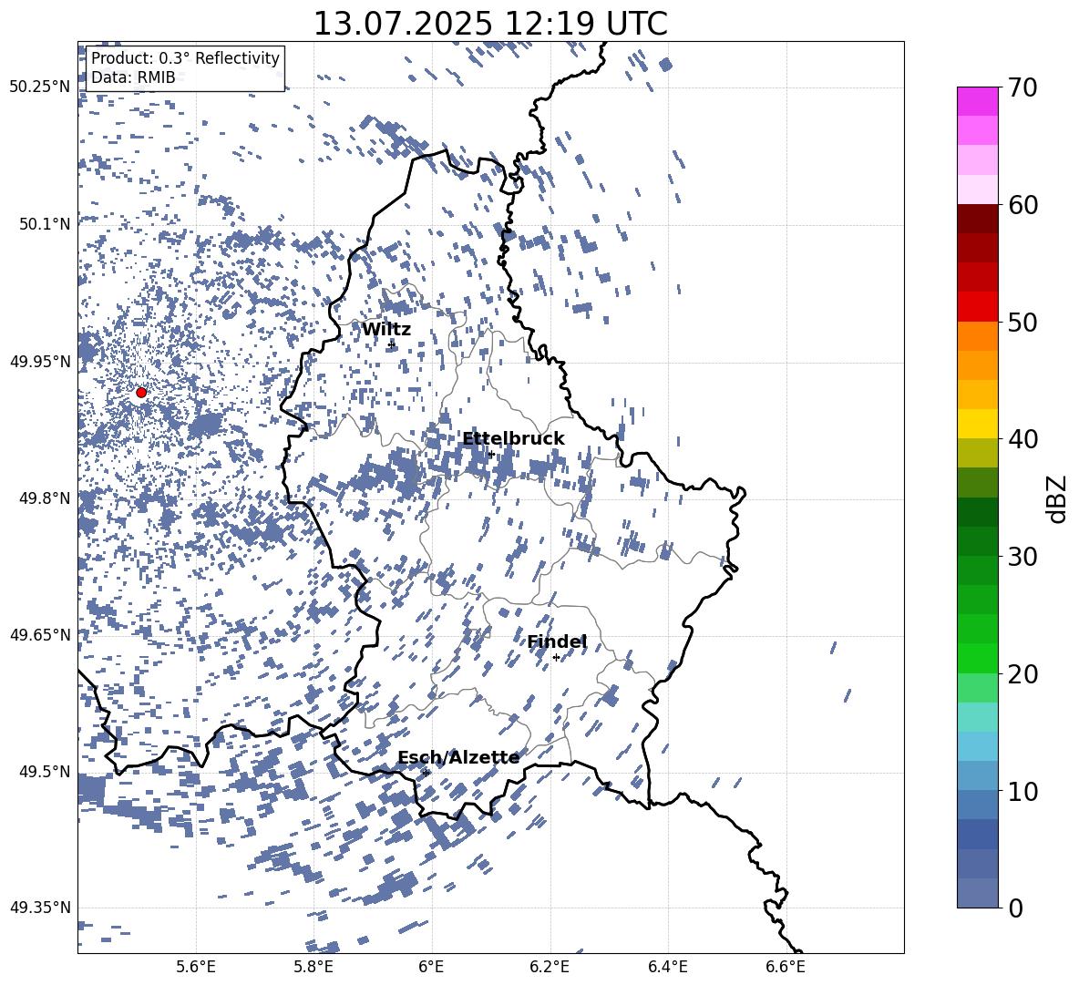Click the Ettelbruck city label

513,439
